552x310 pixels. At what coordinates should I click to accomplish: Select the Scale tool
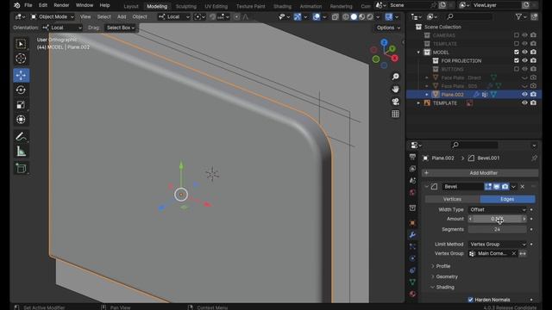click(x=21, y=105)
